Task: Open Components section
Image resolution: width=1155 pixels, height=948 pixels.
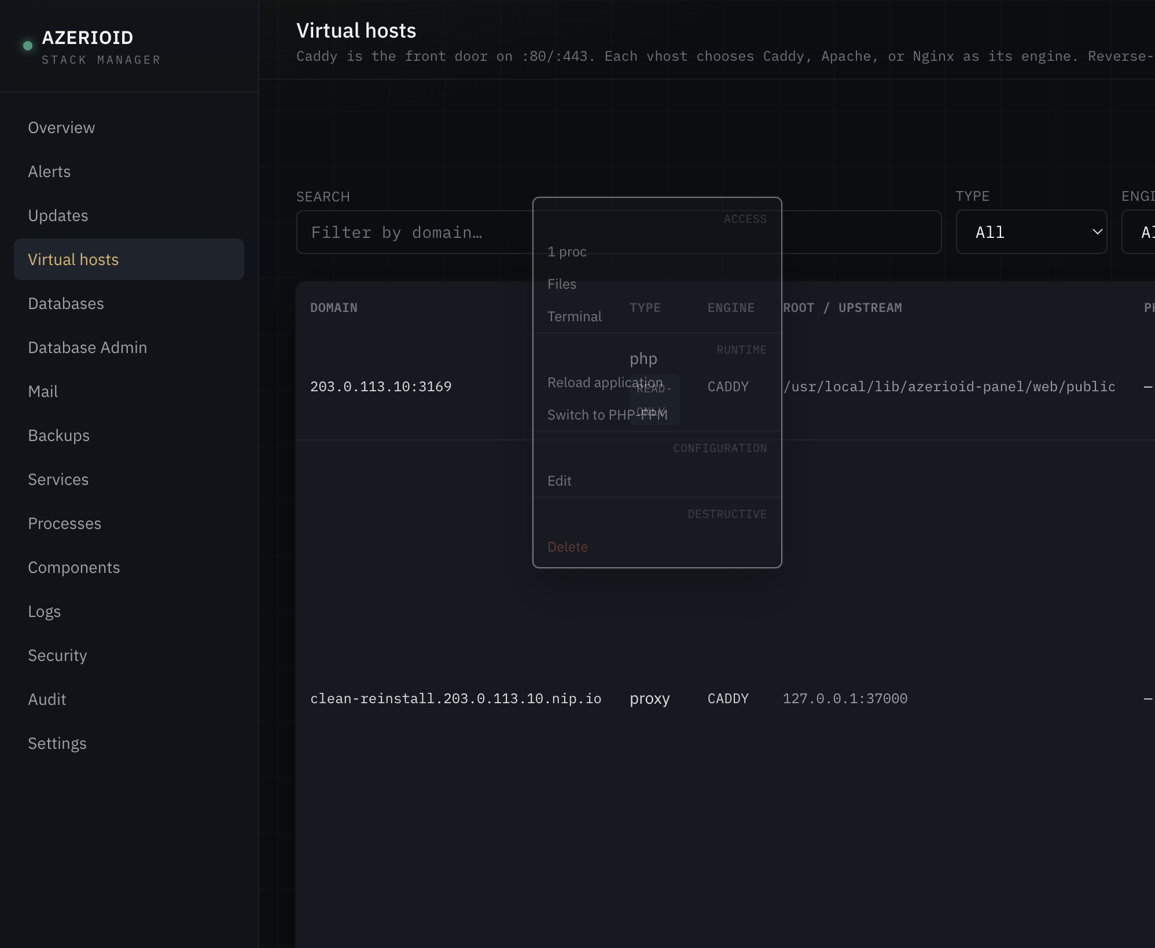Action: point(129,567)
